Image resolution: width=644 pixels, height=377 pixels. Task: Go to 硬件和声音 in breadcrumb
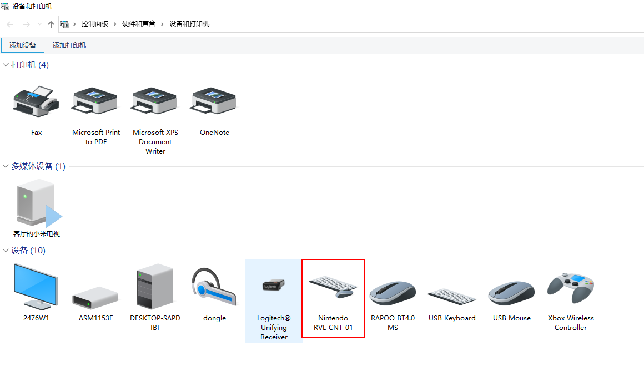139,24
